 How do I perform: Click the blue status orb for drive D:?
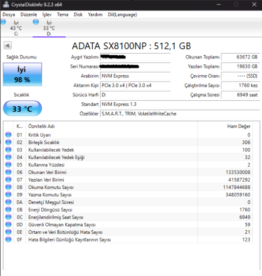(x=36, y=22)
